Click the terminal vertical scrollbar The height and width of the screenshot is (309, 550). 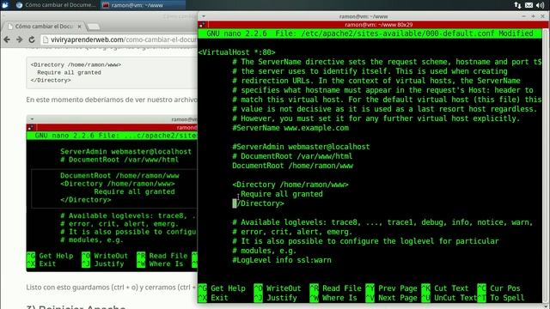(x=545, y=165)
